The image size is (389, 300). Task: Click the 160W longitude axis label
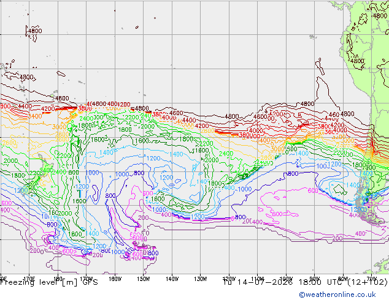(115, 279)
